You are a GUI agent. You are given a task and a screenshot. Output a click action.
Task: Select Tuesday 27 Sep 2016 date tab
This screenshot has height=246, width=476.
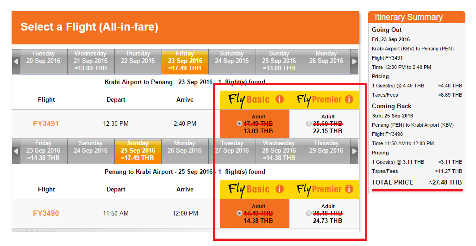click(232, 151)
